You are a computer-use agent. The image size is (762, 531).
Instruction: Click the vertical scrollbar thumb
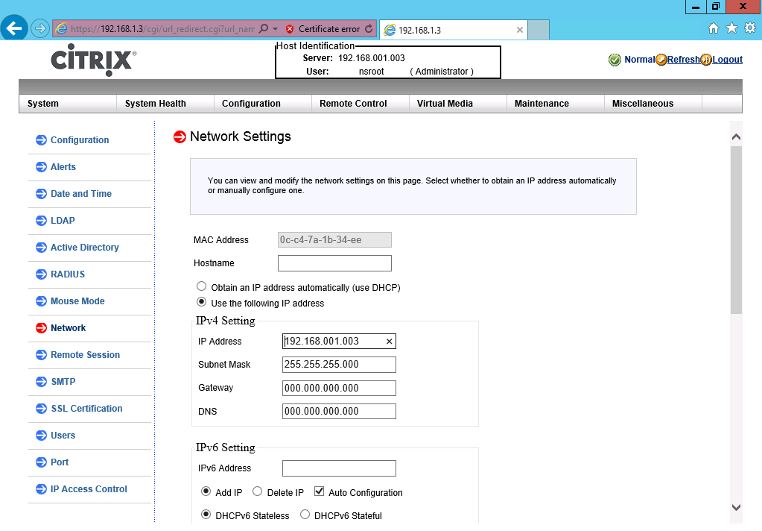click(x=736, y=230)
